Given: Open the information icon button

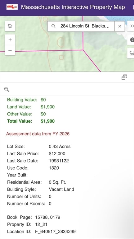Looking at the screenshot, I should (132, 40).
